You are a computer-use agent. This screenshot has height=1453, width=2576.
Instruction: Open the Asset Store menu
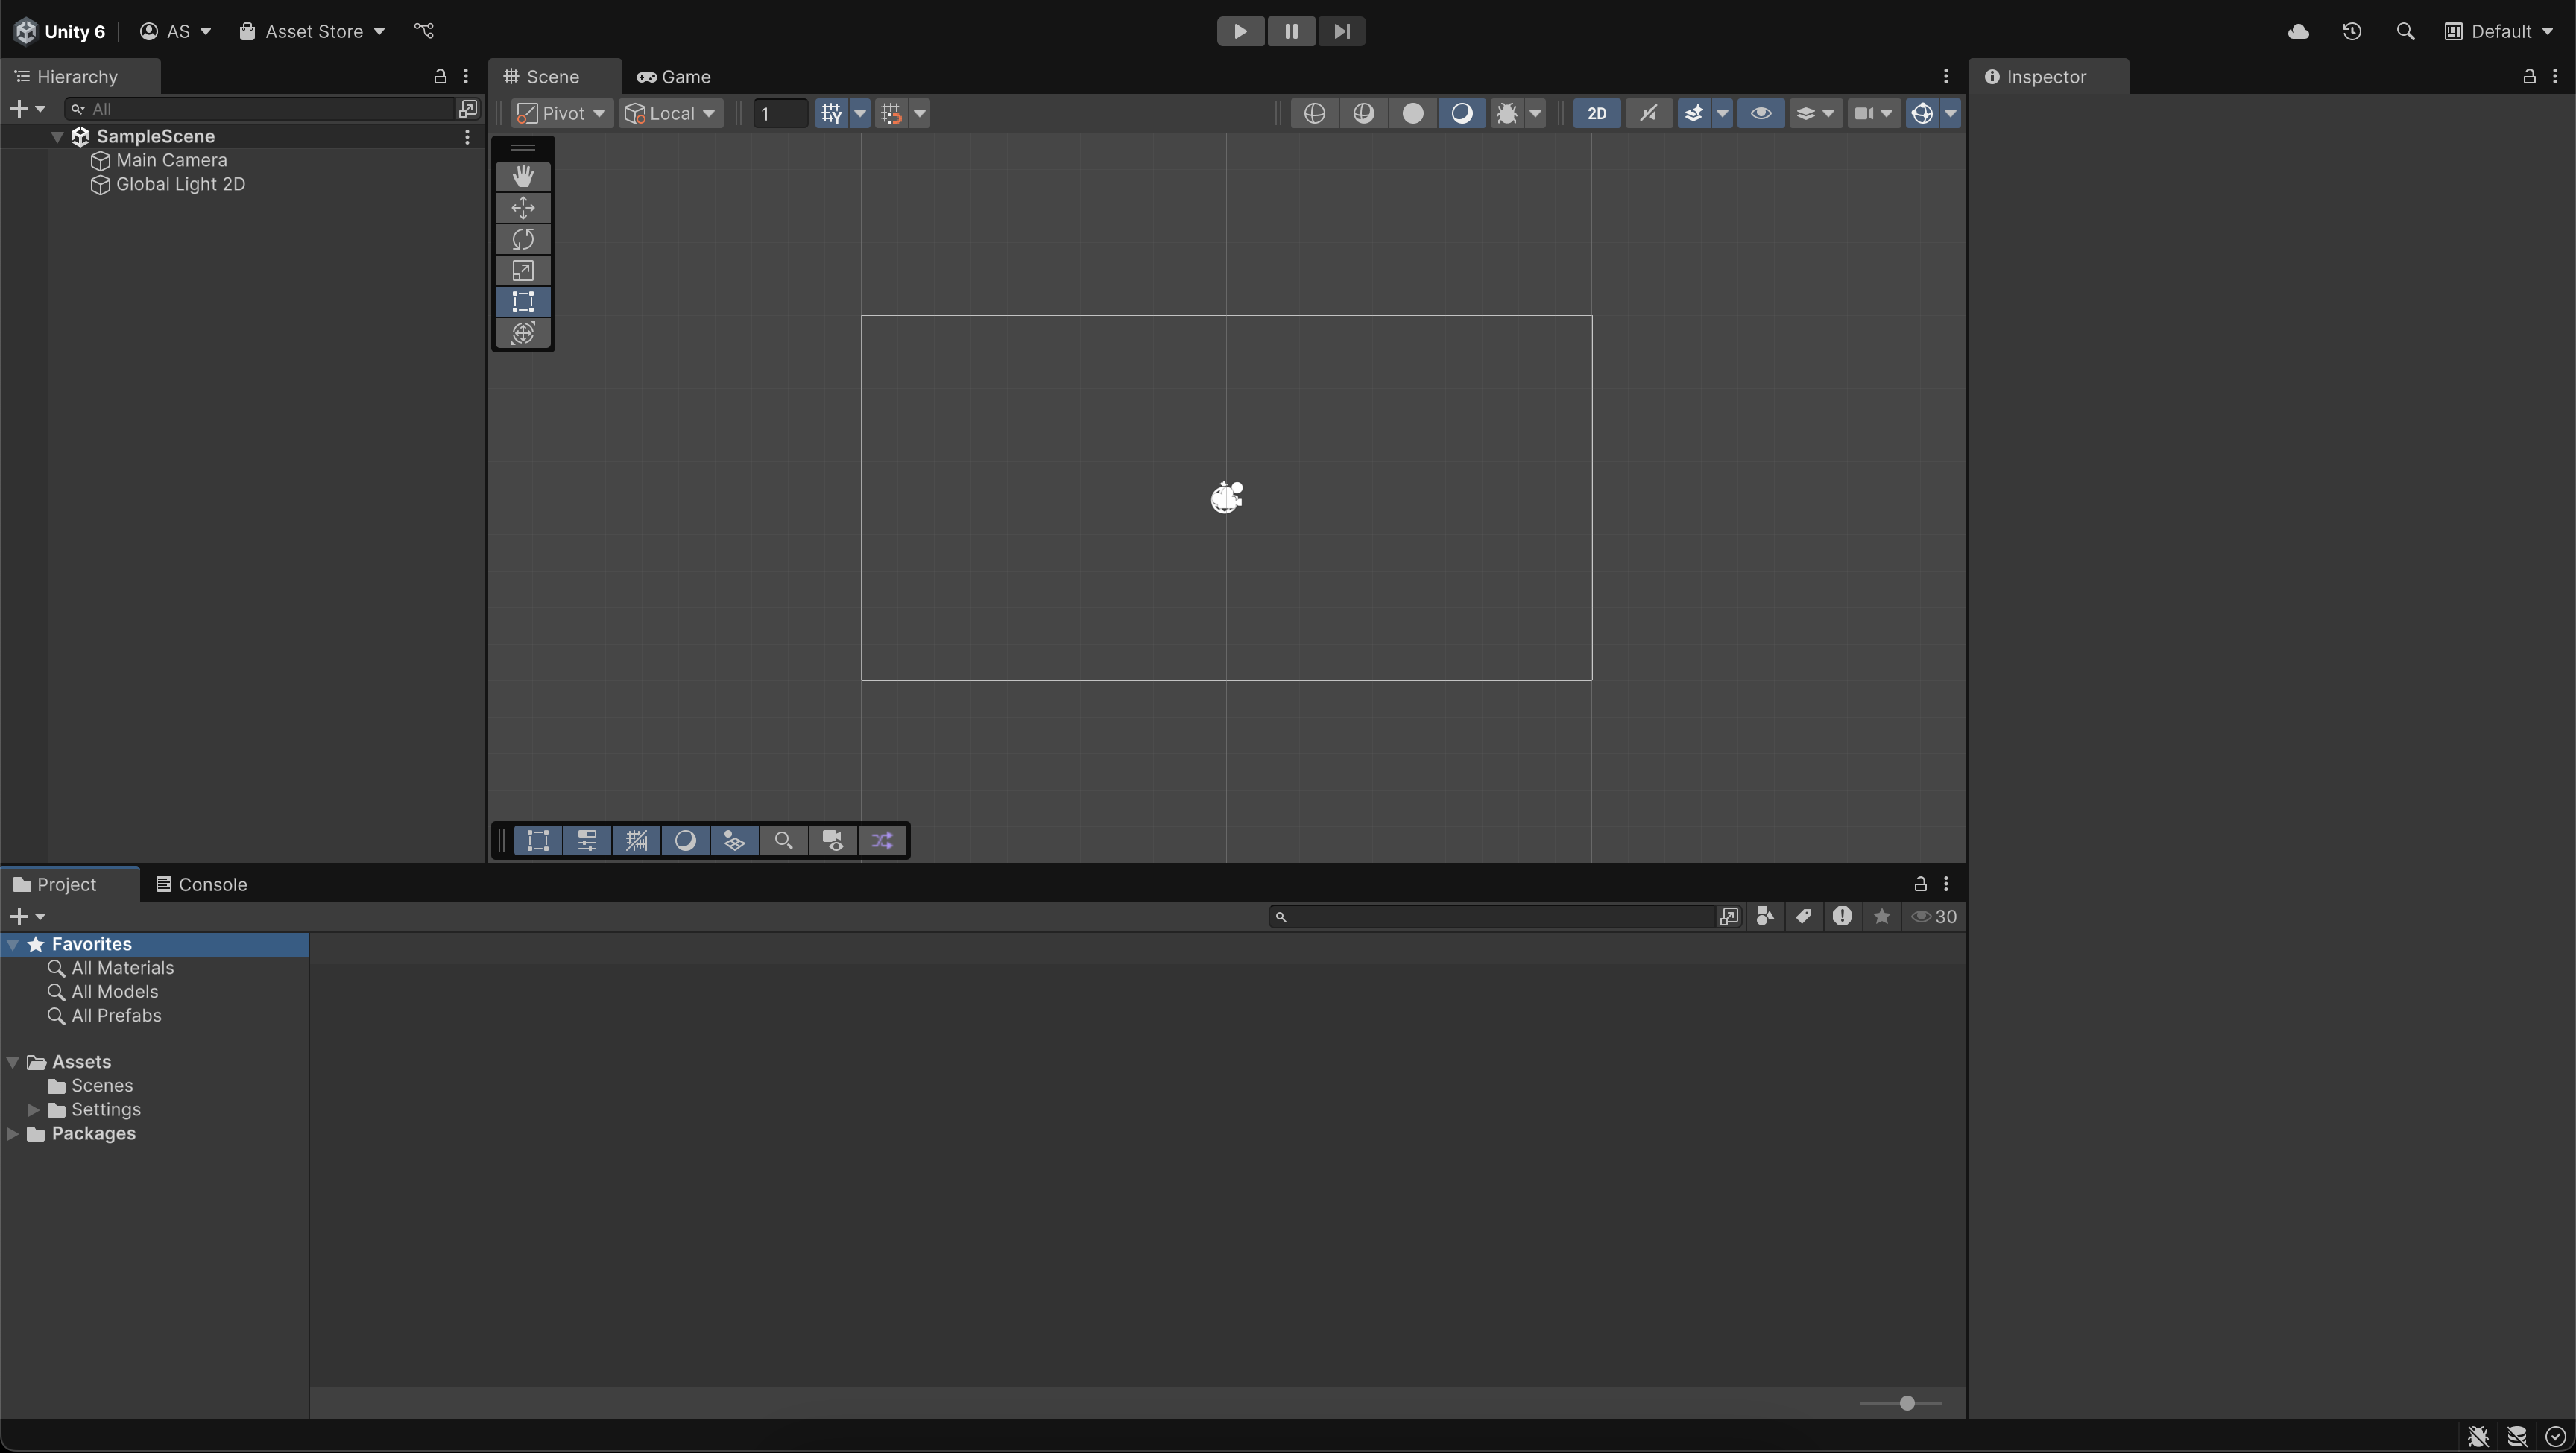click(x=312, y=31)
